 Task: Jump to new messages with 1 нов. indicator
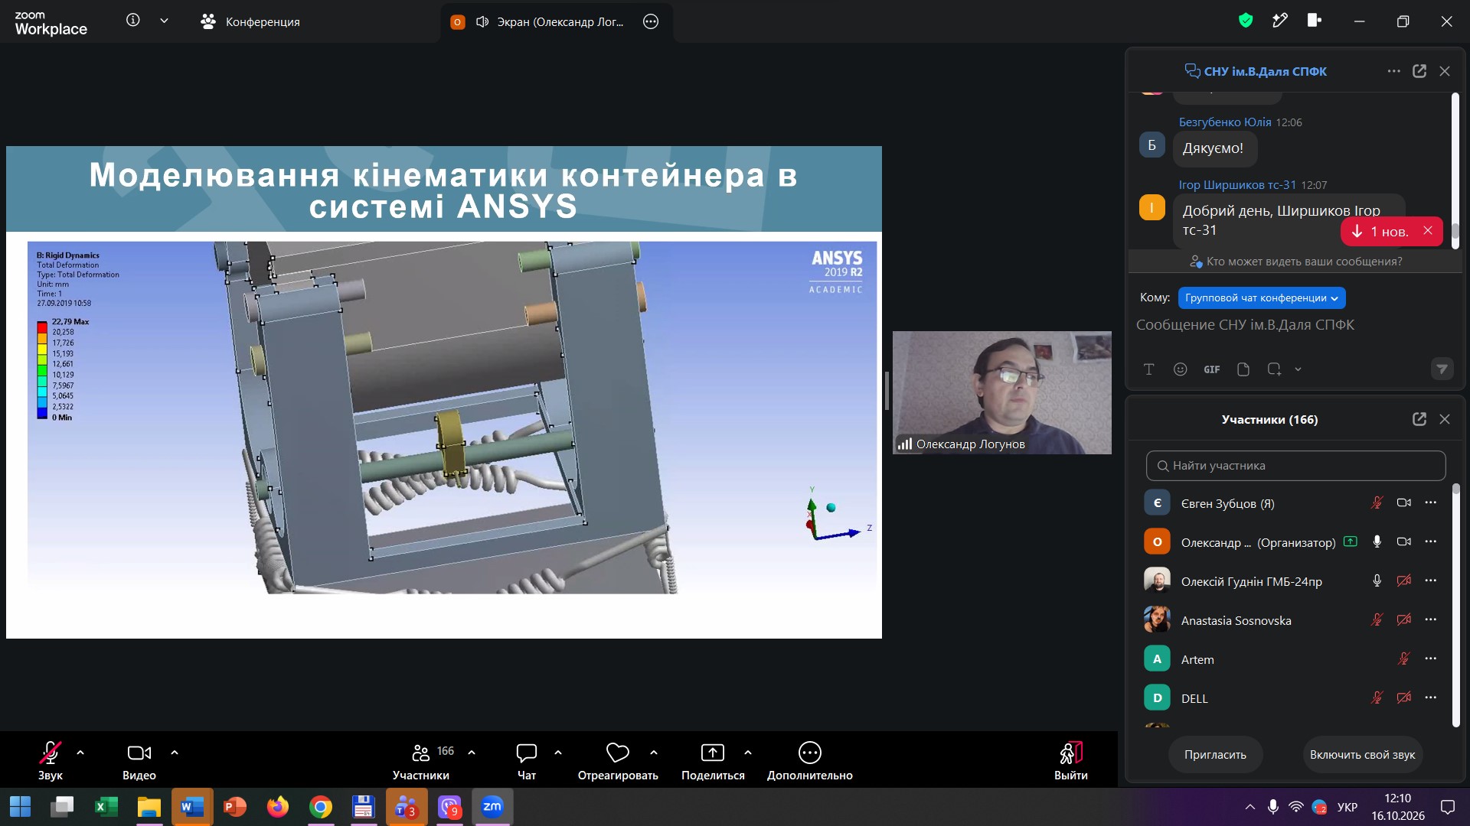[1380, 232]
